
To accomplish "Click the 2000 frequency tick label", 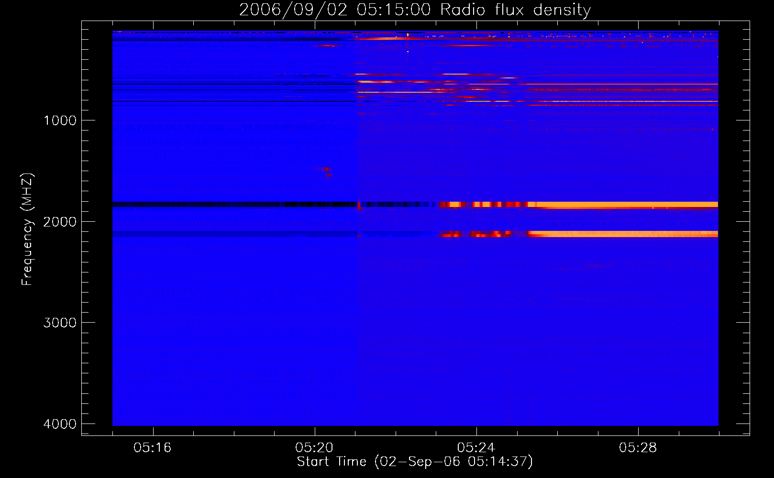I will 60,222.
